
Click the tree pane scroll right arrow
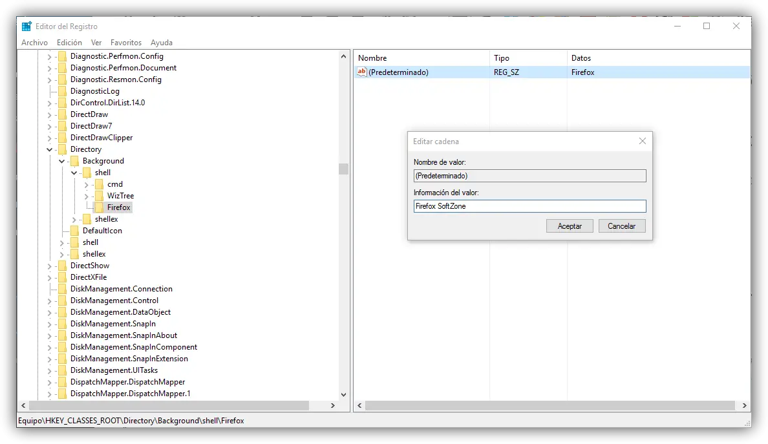(332, 406)
